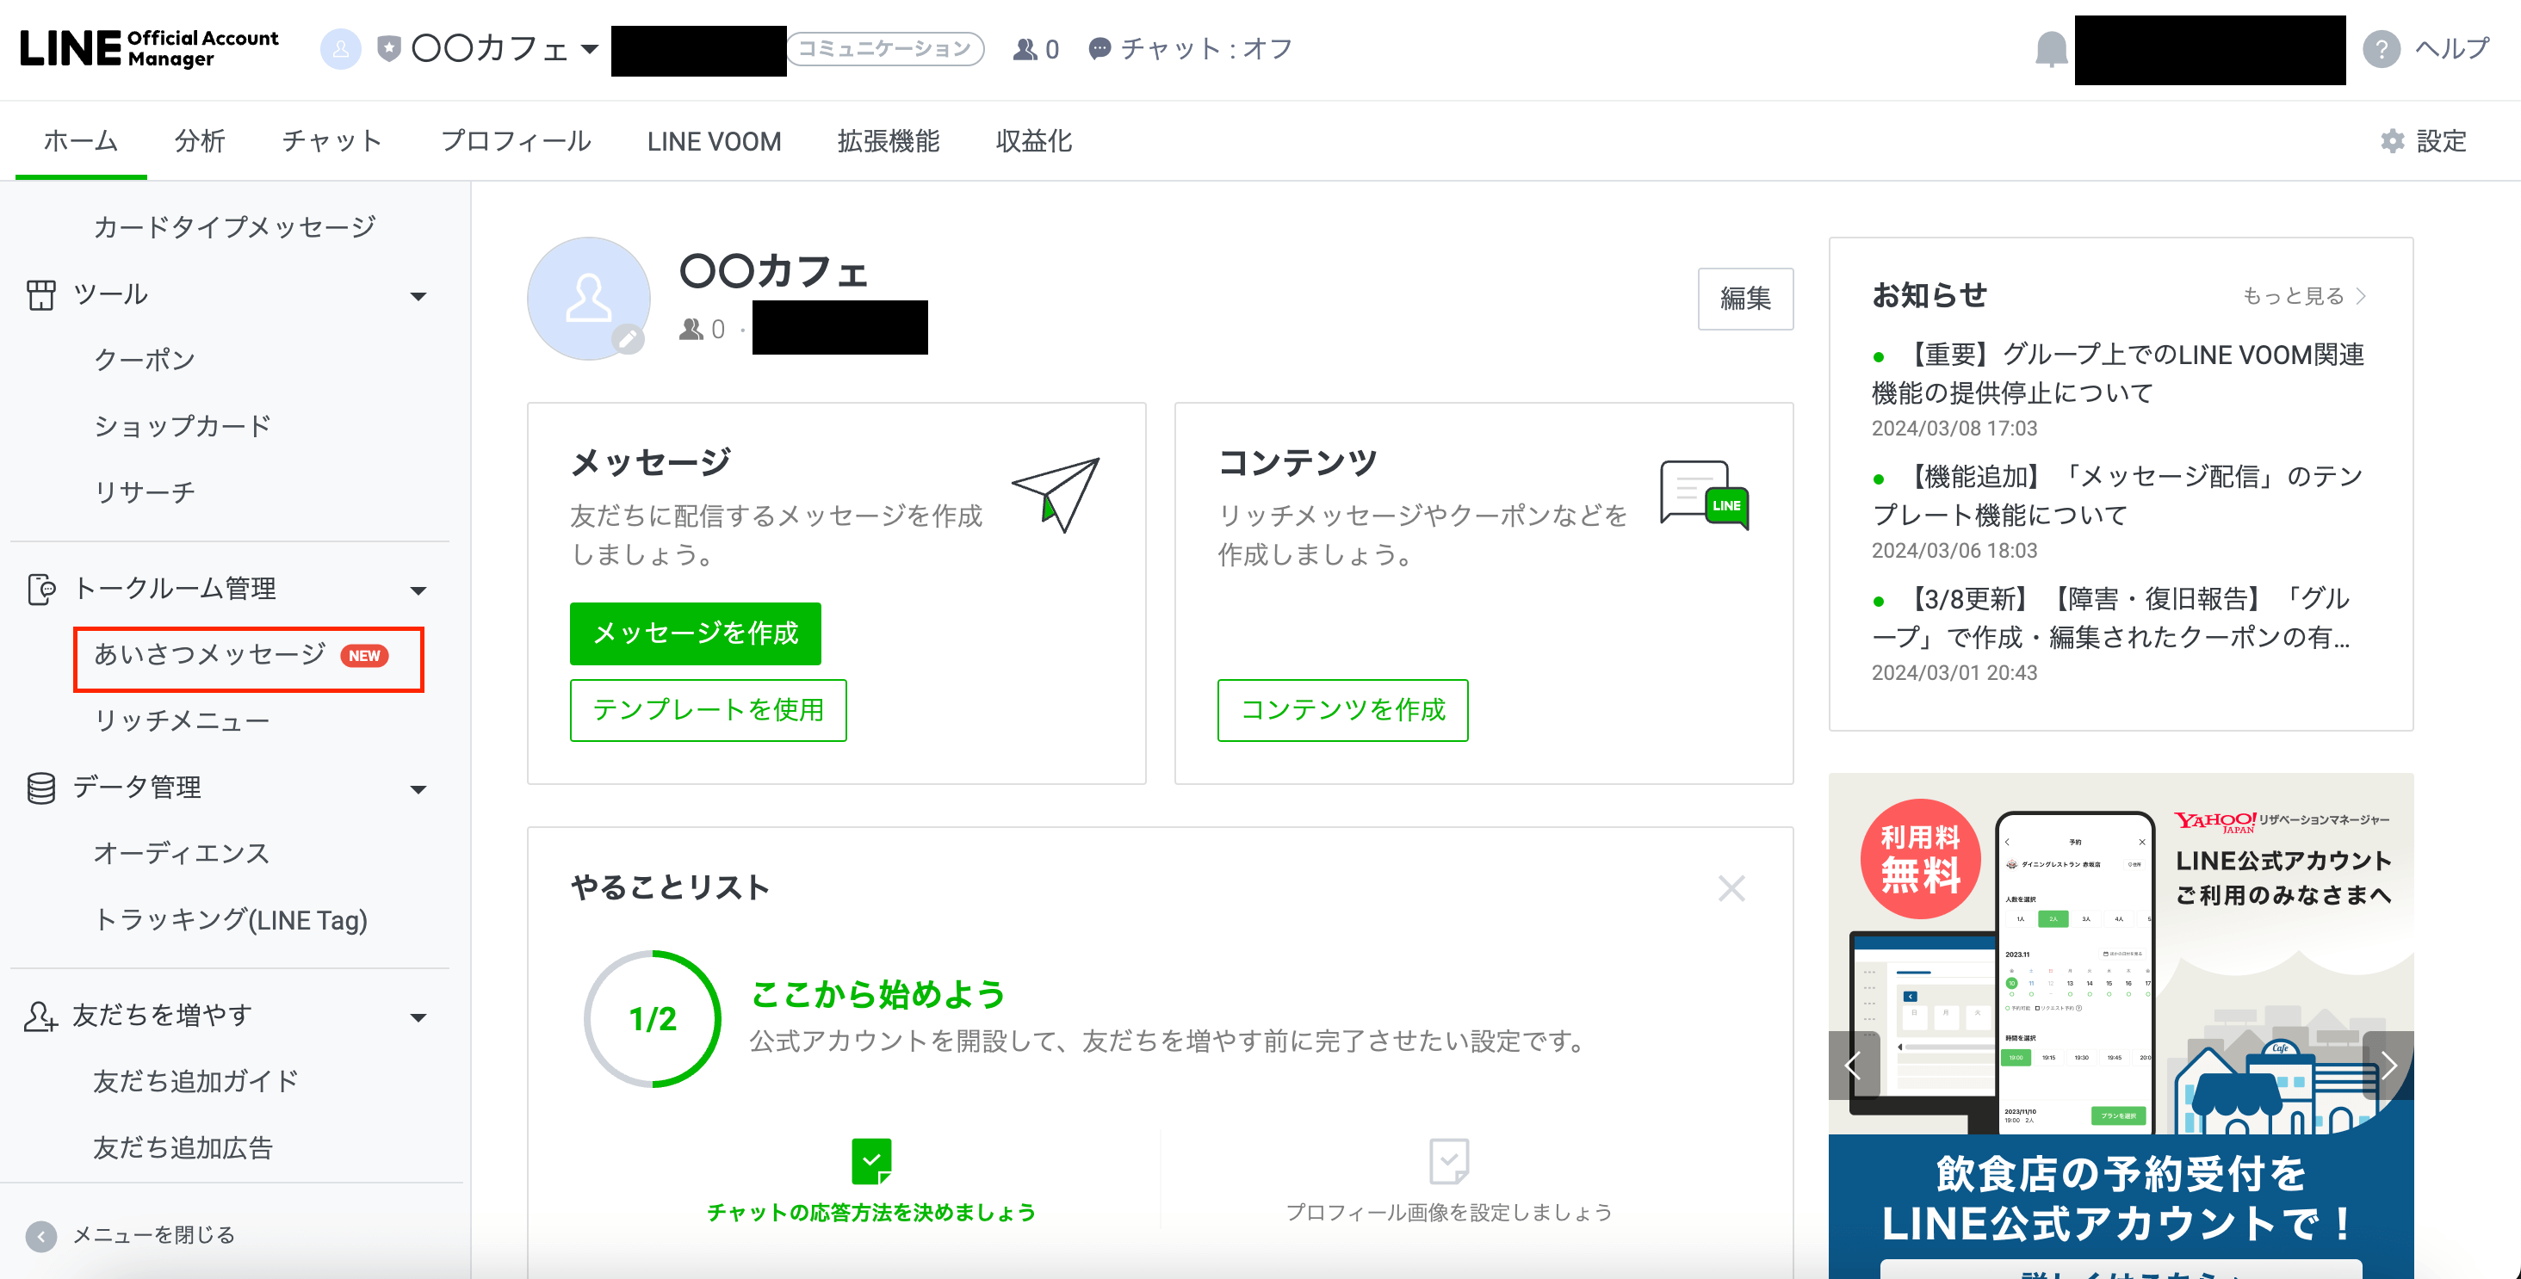The height and width of the screenshot is (1279, 2521).
Task: Close the やることリスト panel
Action: pyautogui.click(x=1731, y=888)
